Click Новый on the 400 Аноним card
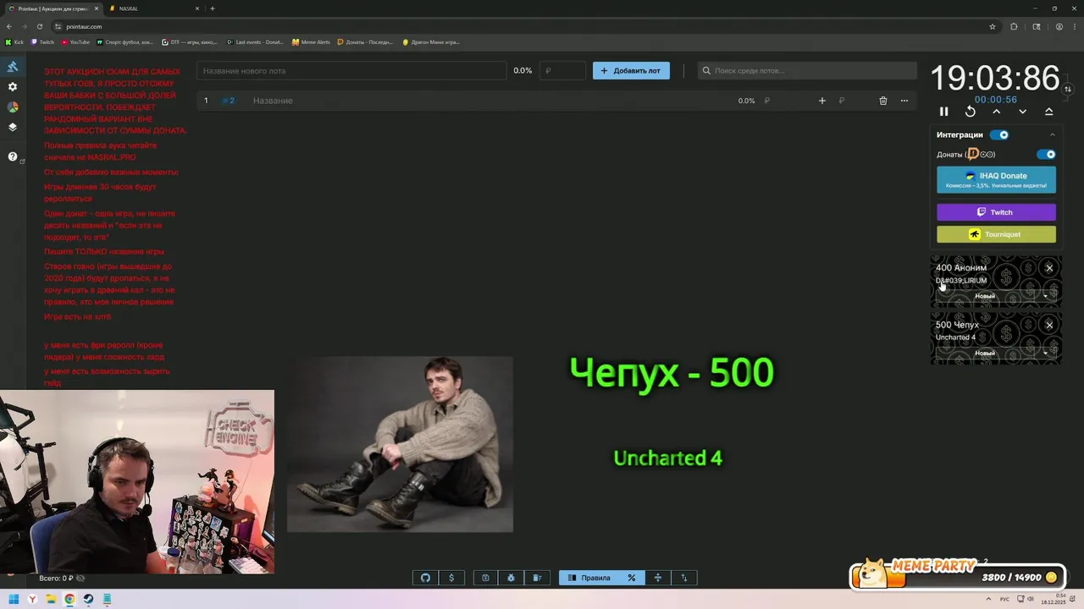Image resolution: width=1084 pixels, height=609 pixels. [x=985, y=296]
